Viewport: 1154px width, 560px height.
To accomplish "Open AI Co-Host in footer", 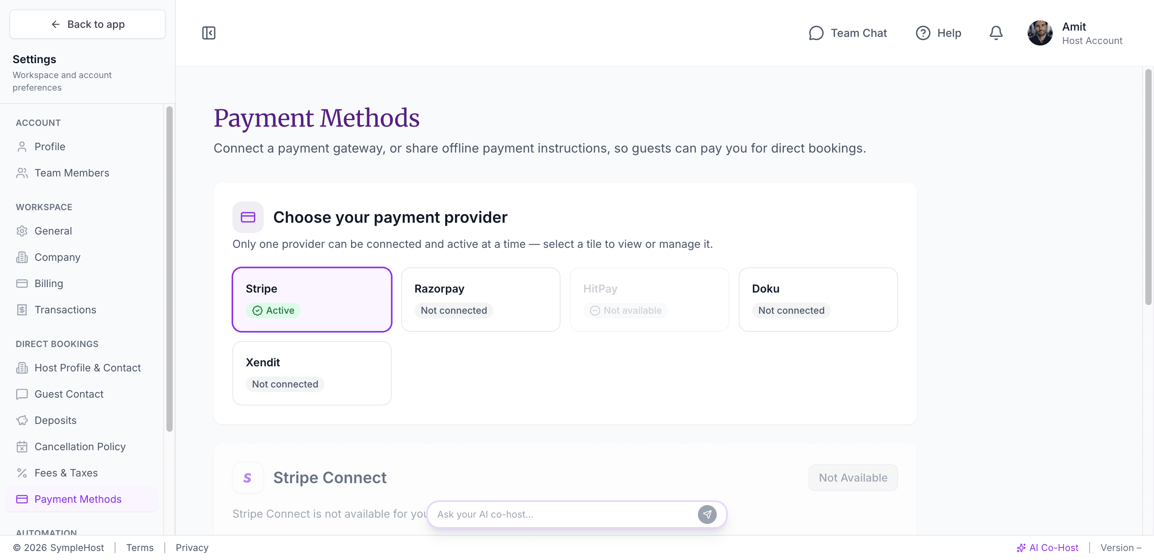I will [x=1047, y=547].
